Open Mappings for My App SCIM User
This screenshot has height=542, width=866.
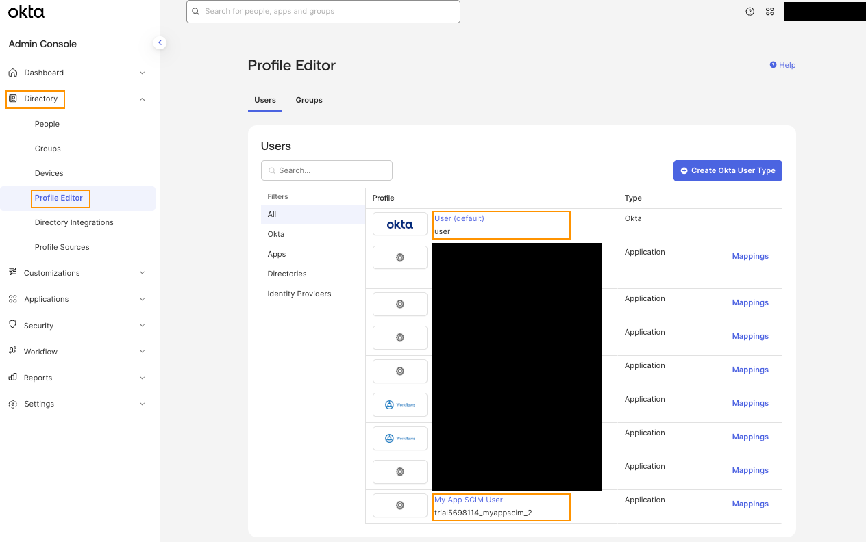pos(750,504)
